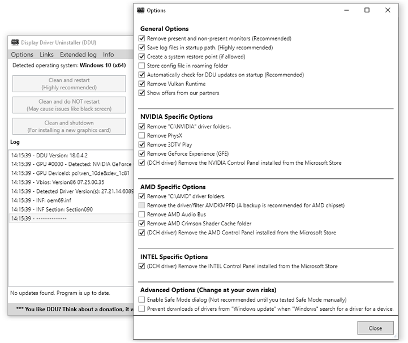Enable Prevent downloads of drivers from Windows update
Image resolution: width=408 pixels, height=343 pixels.
coord(141,309)
